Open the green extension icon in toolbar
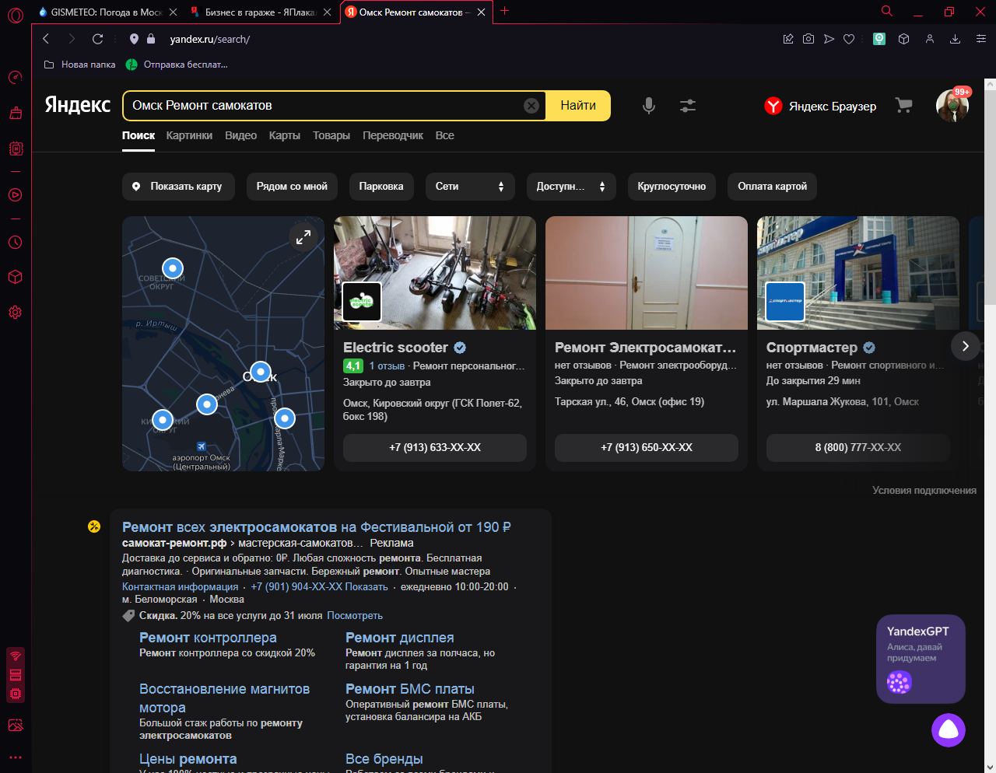 coord(879,39)
